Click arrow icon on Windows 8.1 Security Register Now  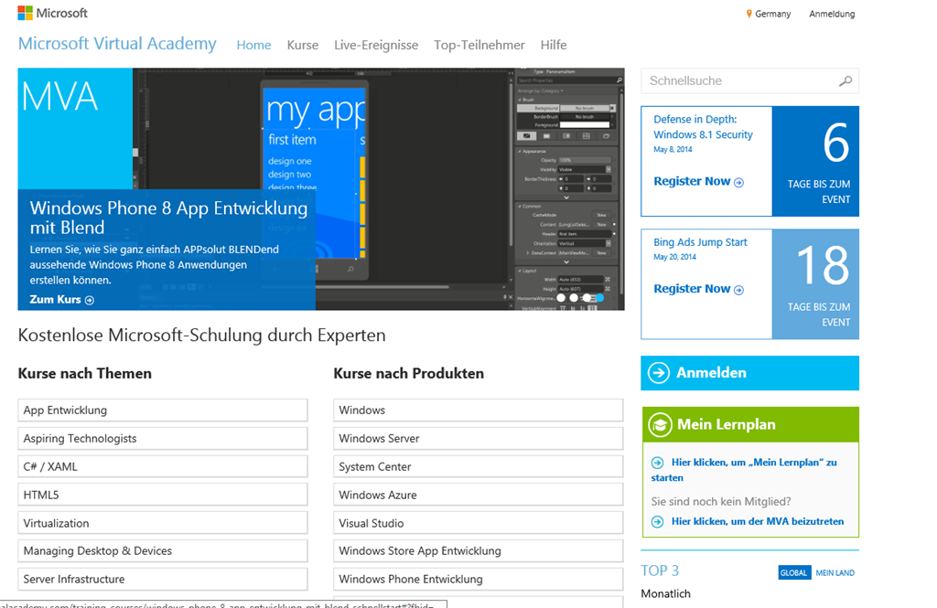[x=738, y=183]
